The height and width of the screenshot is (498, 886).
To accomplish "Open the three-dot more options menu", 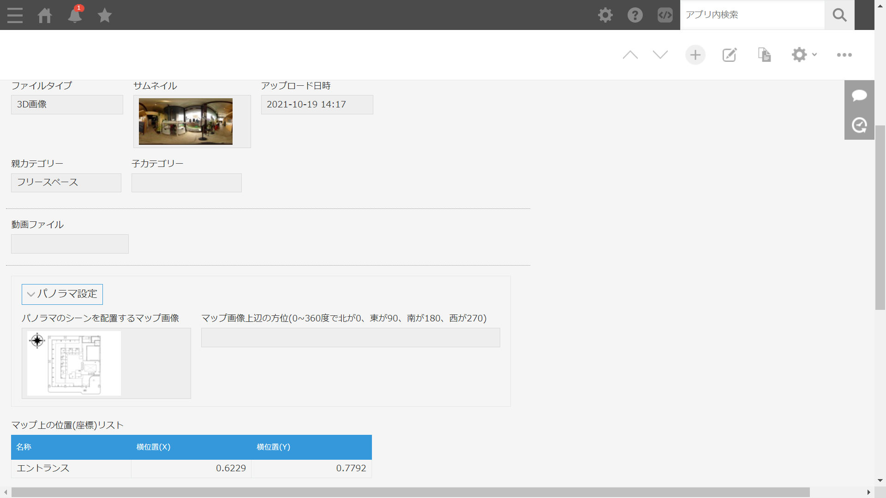I will (844, 55).
